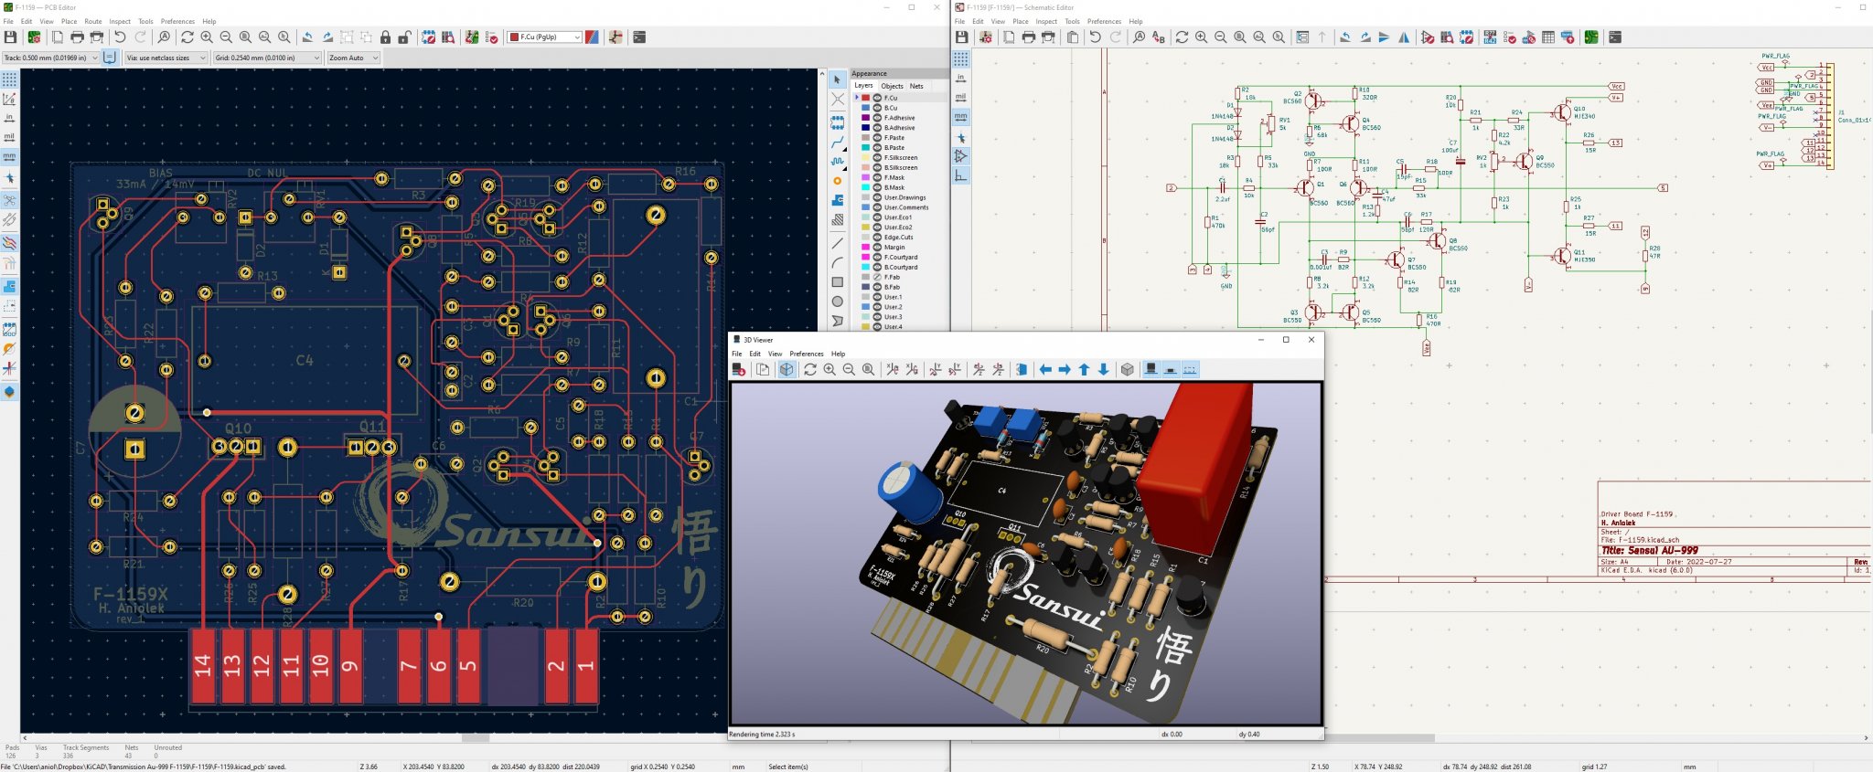Hide the B.Cu layer
Image resolution: width=1873 pixels, height=772 pixels.
pyautogui.click(x=877, y=108)
